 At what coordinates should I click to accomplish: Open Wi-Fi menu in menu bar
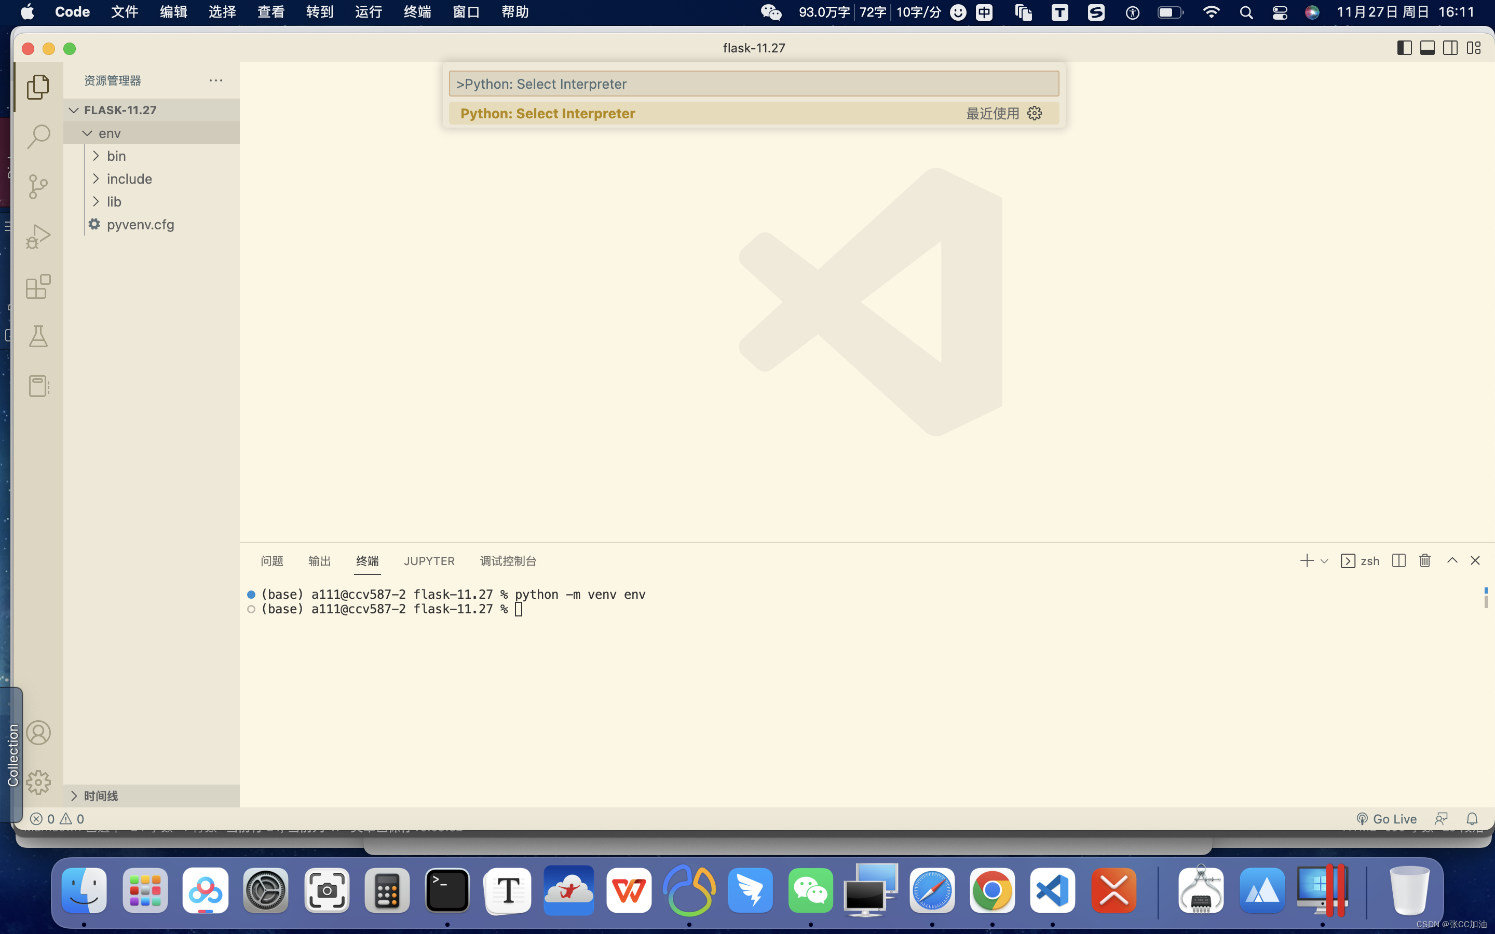coord(1212,12)
